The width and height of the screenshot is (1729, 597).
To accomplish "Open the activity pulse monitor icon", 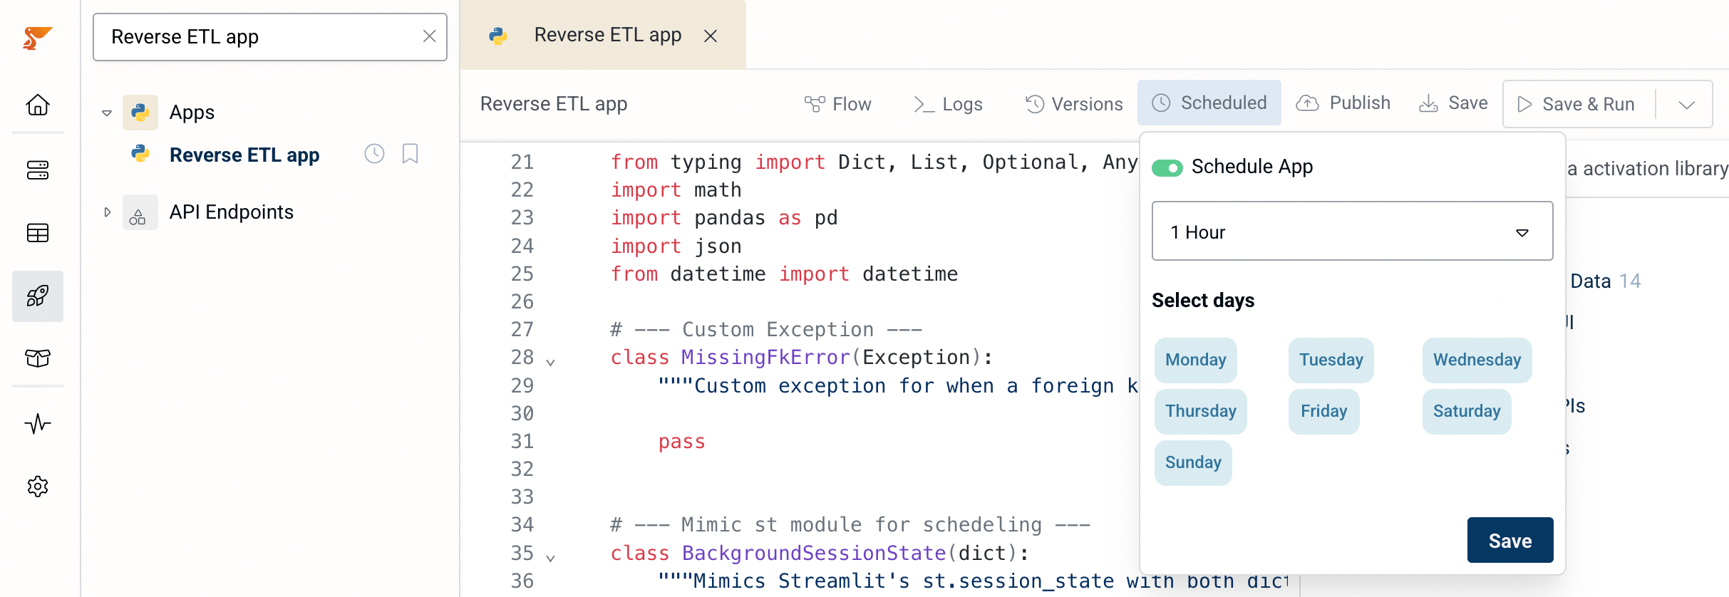I will [x=38, y=424].
